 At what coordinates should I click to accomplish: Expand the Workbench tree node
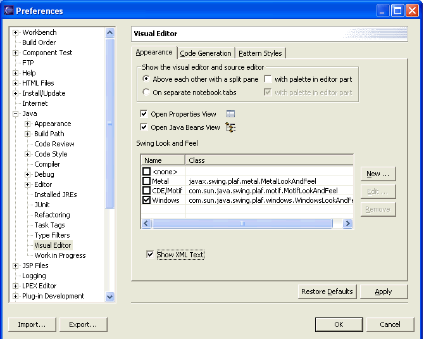click(x=16, y=33)
